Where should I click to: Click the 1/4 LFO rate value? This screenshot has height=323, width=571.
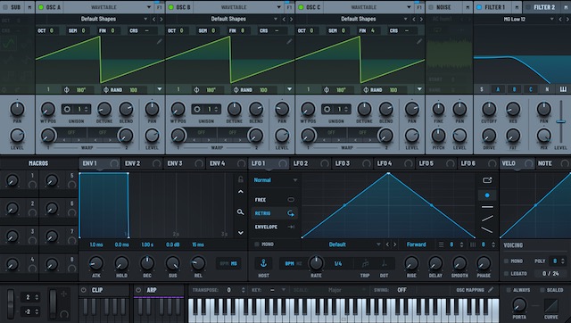338,263
